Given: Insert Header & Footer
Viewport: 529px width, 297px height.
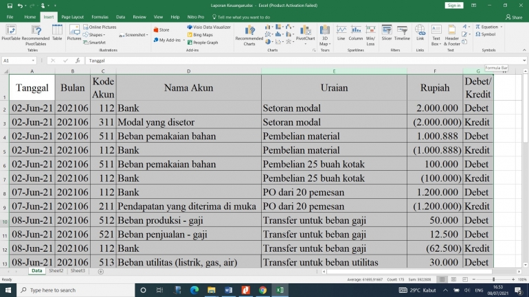Looking at the screenshot, I should [x=452, y=35].
